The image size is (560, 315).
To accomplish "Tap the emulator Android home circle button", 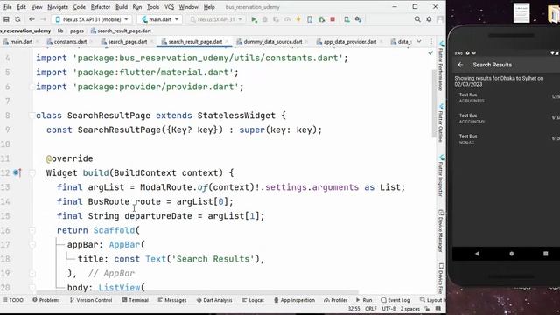I will (511, 254).
